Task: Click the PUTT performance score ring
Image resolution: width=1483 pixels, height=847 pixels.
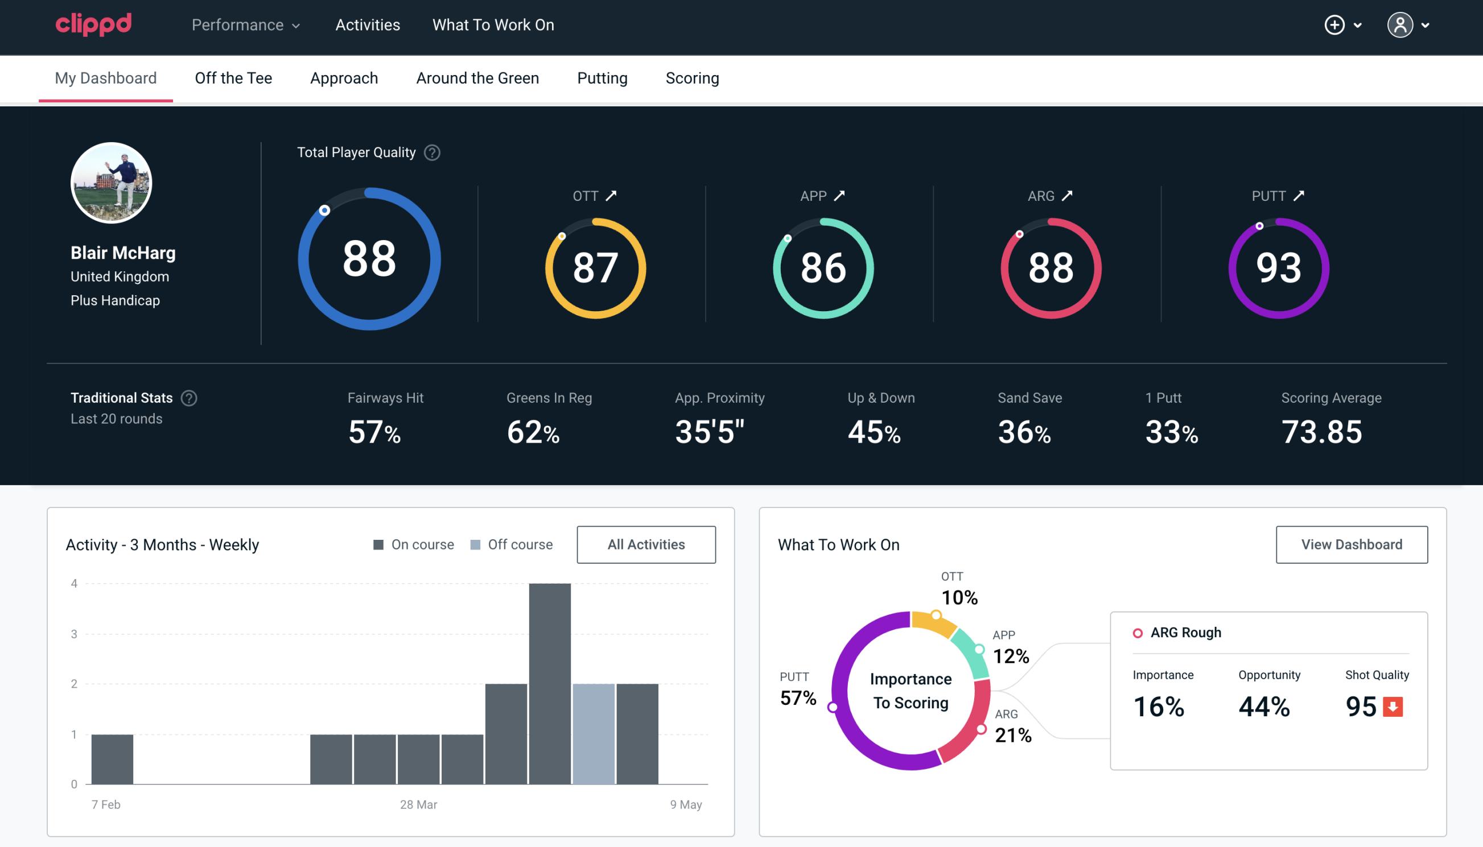Action: (x=1277, y=266)
